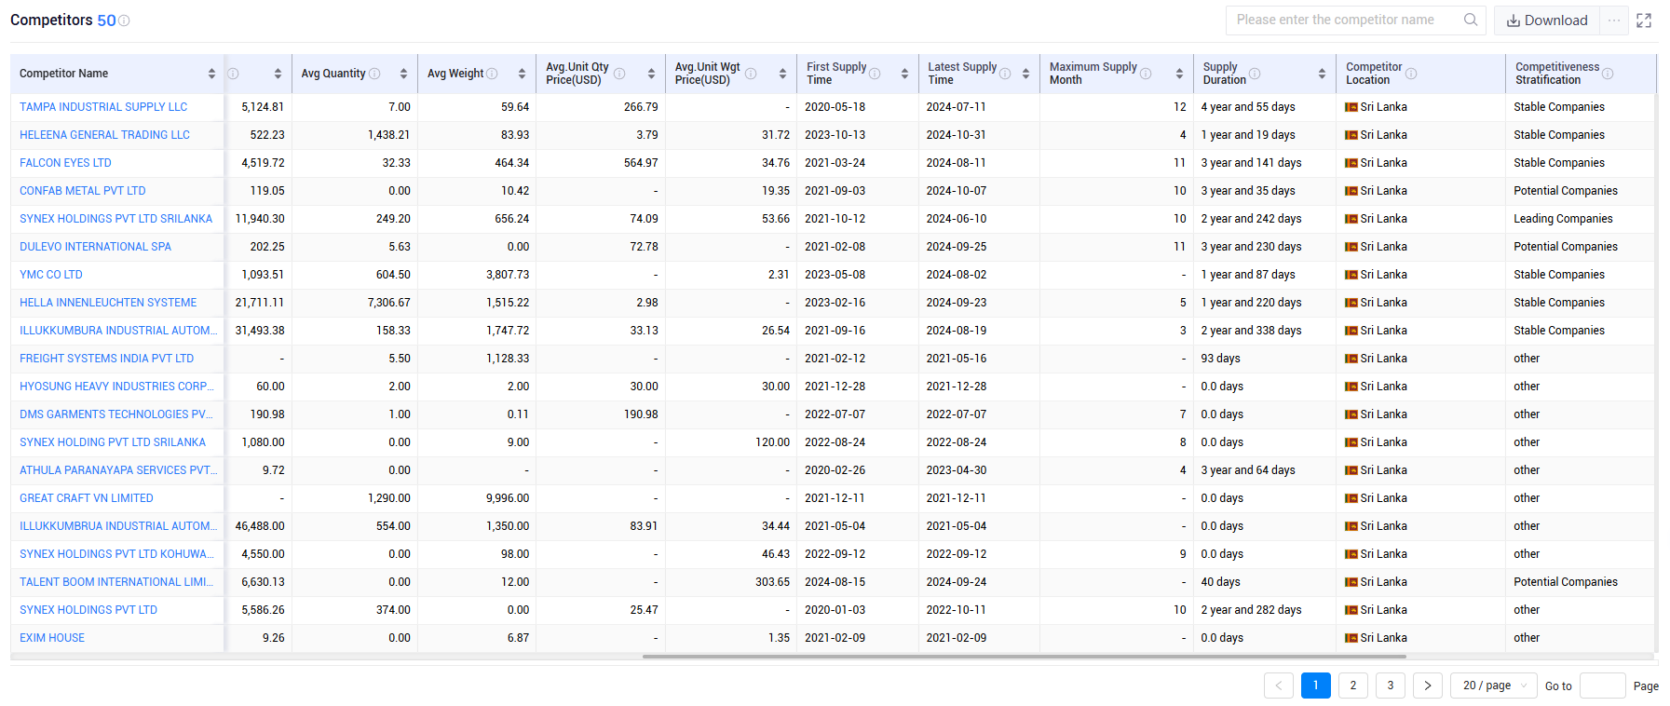Click the previous page arrow
Image resolution: width=1670 pixels, height=706 pixels.
pos(1279,686)
